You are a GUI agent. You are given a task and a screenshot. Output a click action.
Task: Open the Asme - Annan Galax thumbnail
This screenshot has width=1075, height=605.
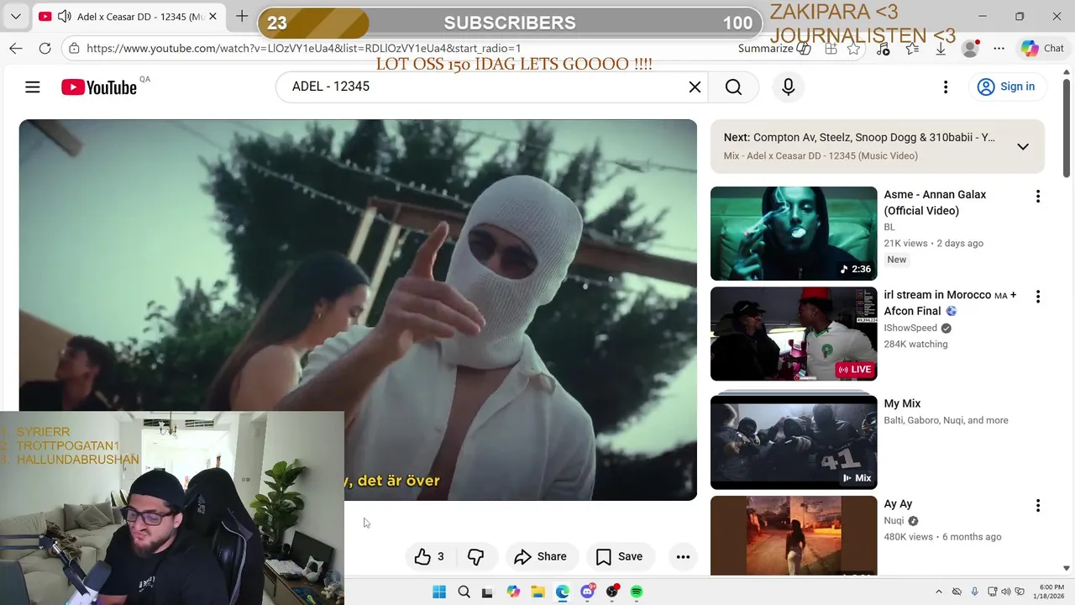pos(794,234)
